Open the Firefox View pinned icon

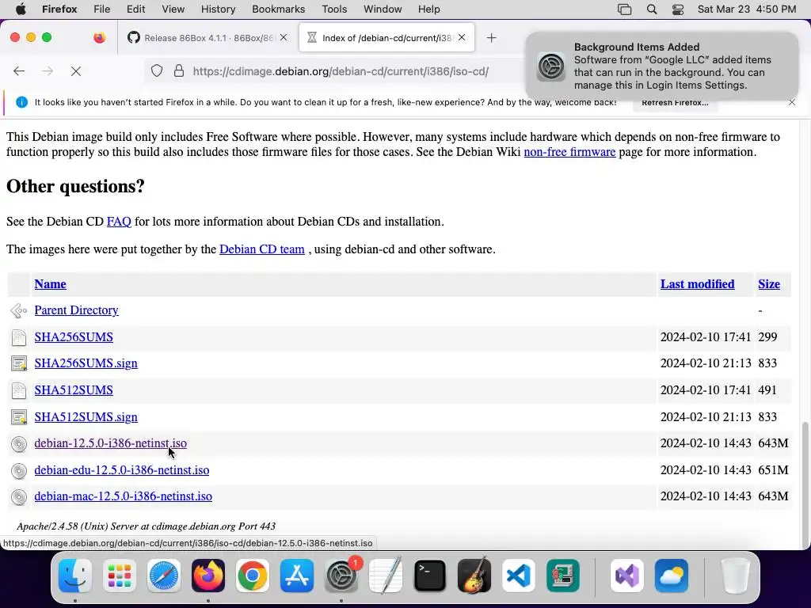coord(99,38)
